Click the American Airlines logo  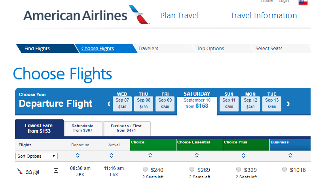point(87,15)
